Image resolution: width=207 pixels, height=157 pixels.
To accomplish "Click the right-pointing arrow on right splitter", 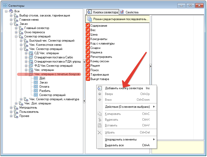I will pyautogui.click(x=151, y=66).
